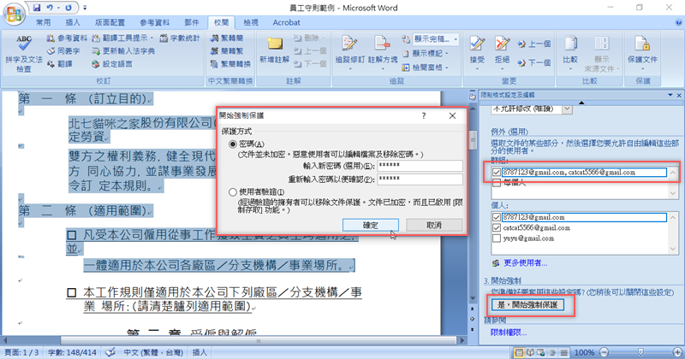Save document from Quick Access Toolbar

click(37, 8)
